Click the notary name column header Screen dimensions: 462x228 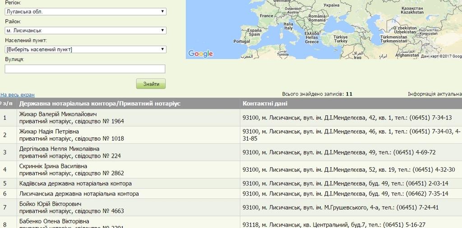pyautogui.click(x=100, y=104)
